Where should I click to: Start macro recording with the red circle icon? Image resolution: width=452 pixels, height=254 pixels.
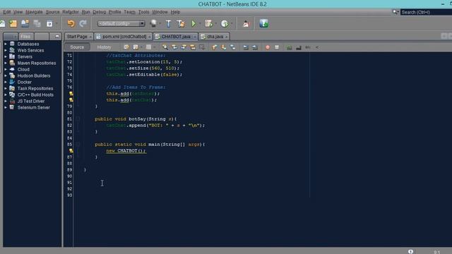[x=268, y=47]
